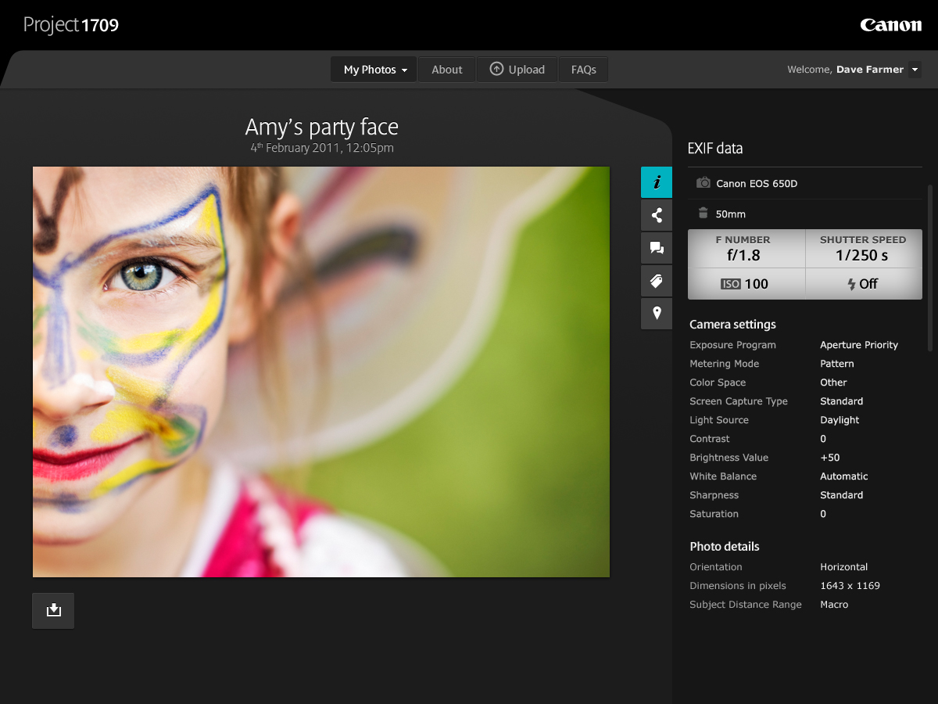
Task: Click the Canon logo
Action: click(890, 25)
